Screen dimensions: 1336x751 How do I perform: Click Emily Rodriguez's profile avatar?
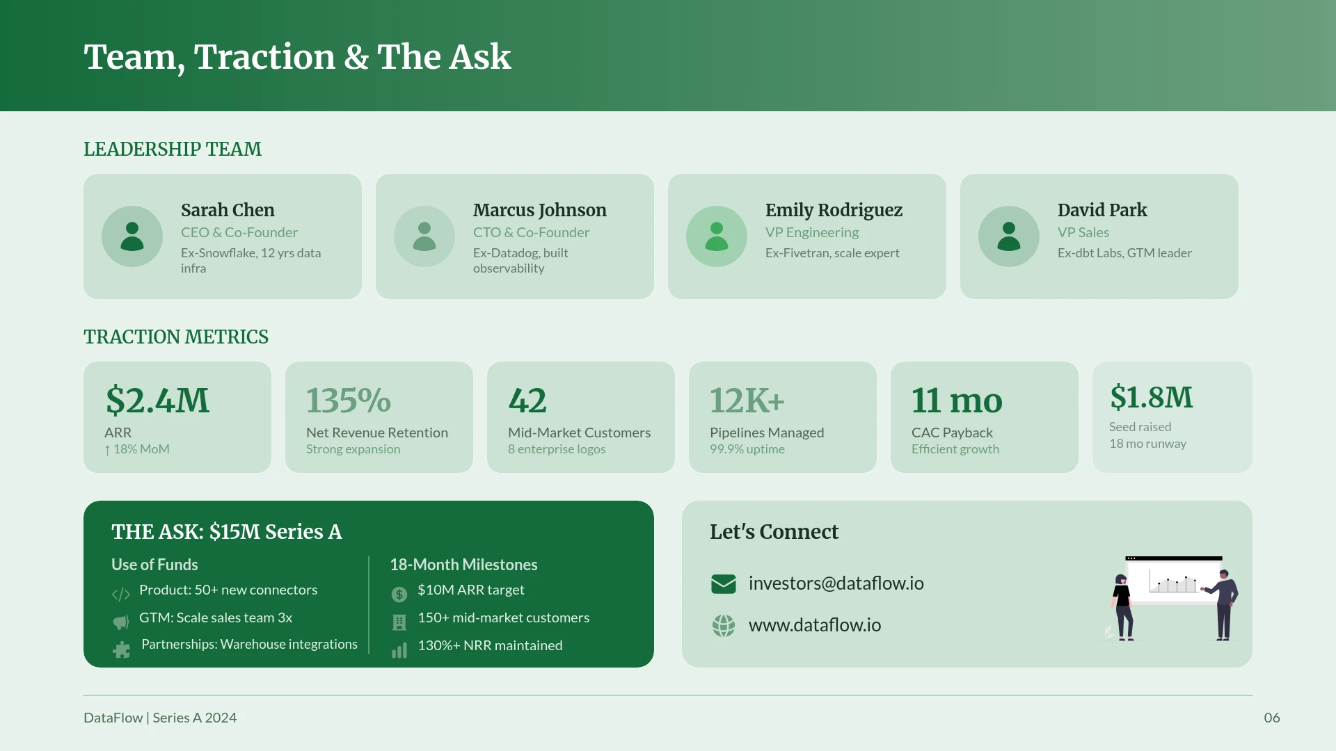pos(717,236)
